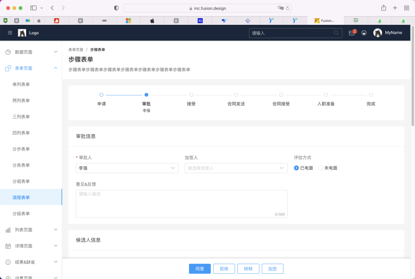415x279 pixels.
Task: Click the info icon next to 结果&缺省
Action: [x=7, y=262]
